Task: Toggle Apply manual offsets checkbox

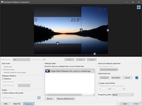Action: (x=99, y=83)
